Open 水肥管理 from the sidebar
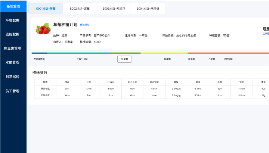 tap(12, 62)
